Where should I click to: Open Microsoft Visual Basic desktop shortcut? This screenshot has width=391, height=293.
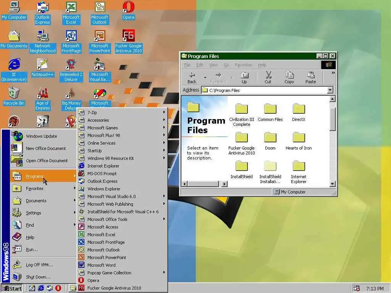coord(100,70)
